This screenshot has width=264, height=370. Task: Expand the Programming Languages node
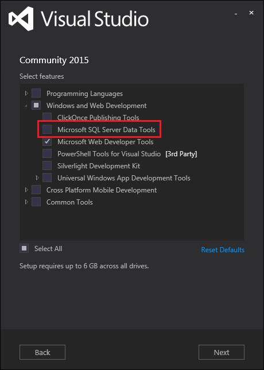(x=26, y=94)
